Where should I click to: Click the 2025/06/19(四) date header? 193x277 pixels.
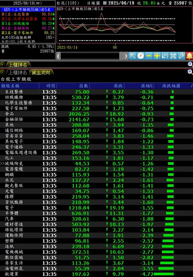point(28,3)
